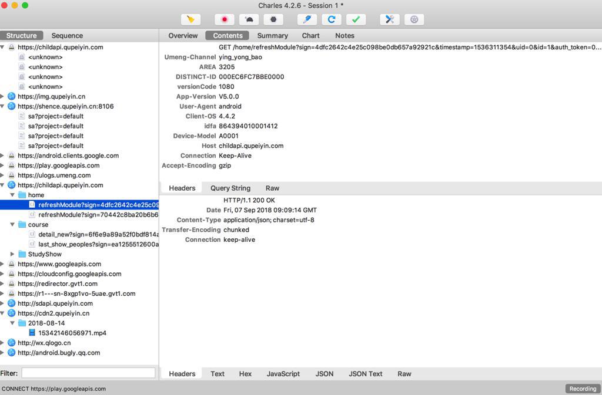The width and height of the screenshot is (602, 395).
Task: Open the Chart tab
Action: coord(310,36)
